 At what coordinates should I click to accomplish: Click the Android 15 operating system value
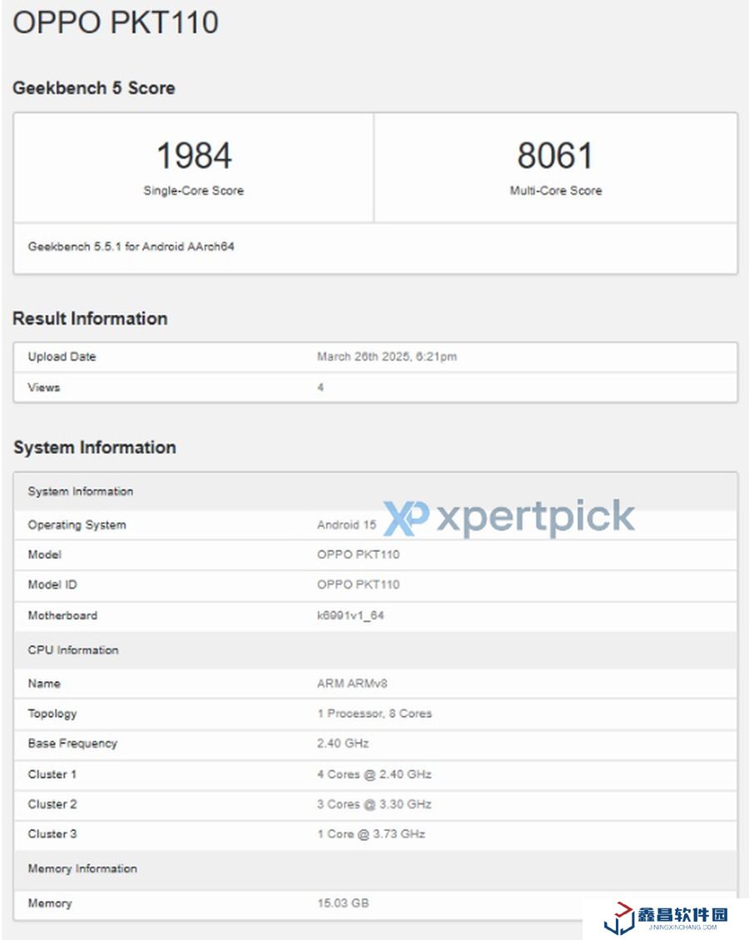tap(346, 525)
